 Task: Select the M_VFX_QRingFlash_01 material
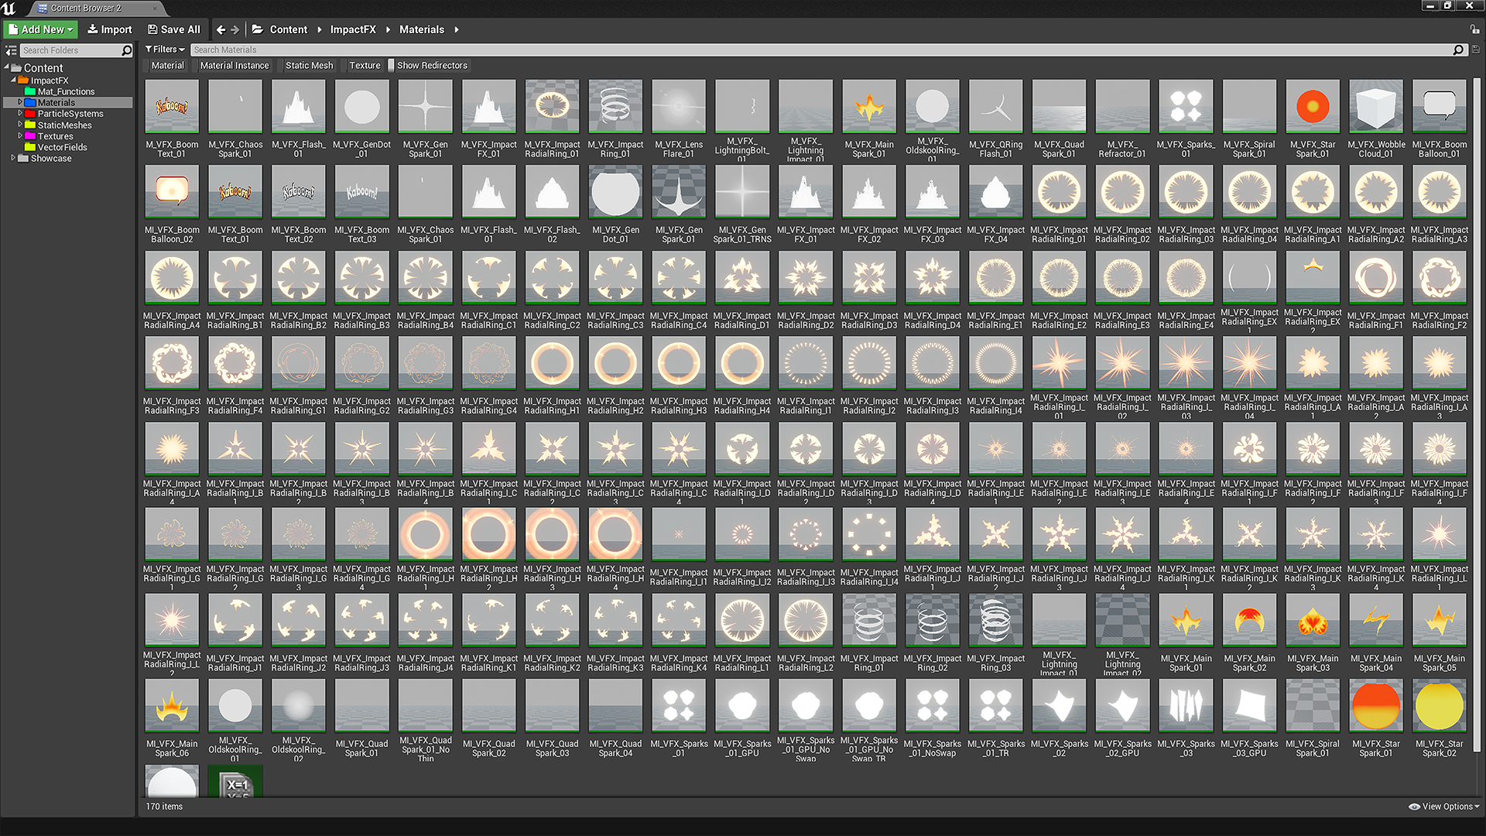click(x=996, y=118)
